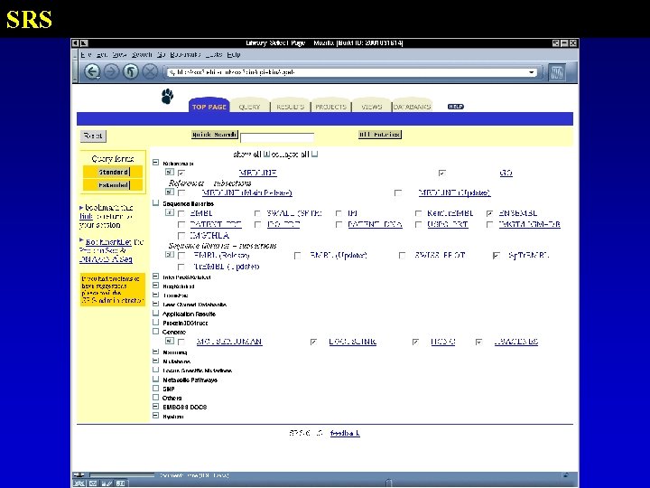
Task: Switch to the VIEWS tab
Action: [x=371, y=107]
